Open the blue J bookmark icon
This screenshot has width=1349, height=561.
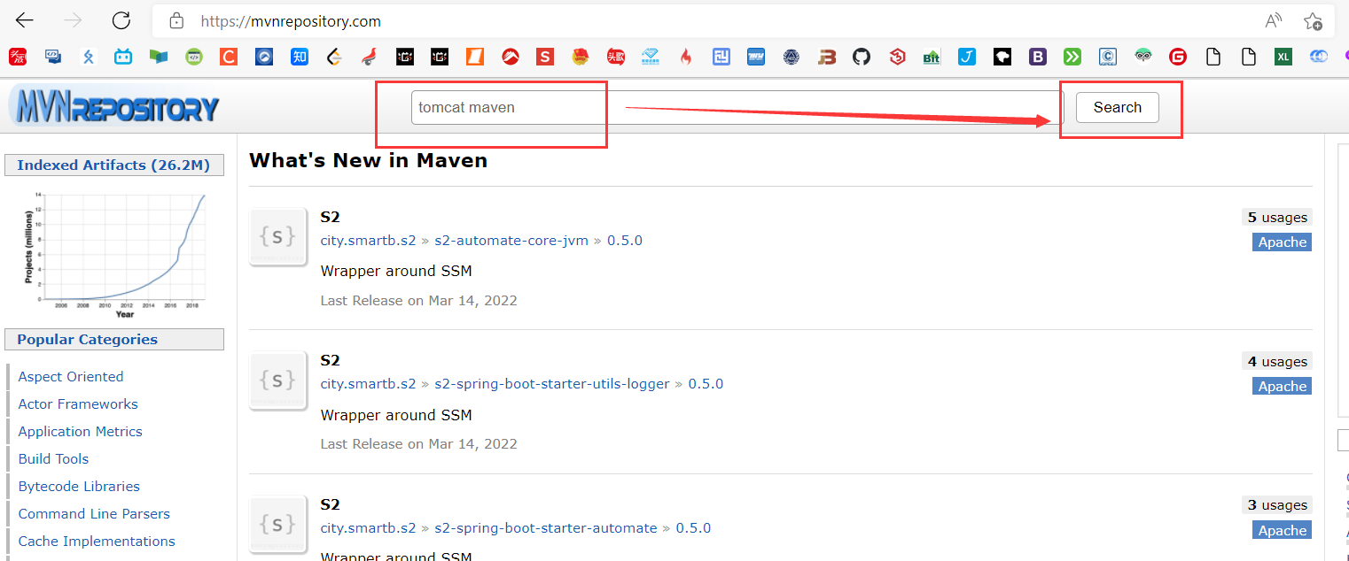pyautogui.click(x=967, y=57)
